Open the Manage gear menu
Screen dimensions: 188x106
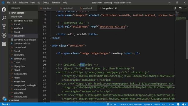pyautogui.click(x=4, y=98)
